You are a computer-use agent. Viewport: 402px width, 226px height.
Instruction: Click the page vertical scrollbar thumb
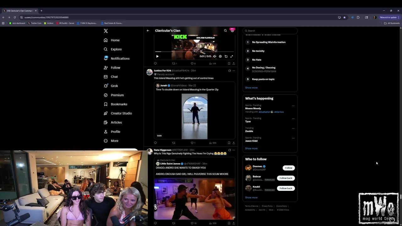point(401,197)
